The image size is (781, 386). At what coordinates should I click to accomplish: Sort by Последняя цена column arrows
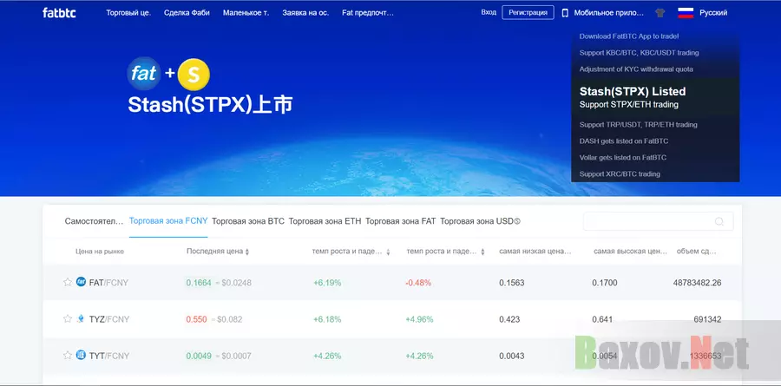coord(247,252)
